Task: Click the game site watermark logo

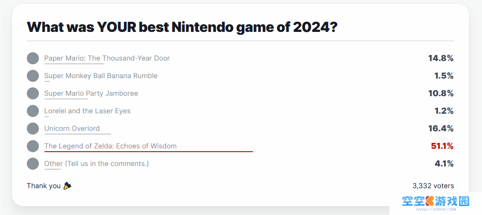Action: pos(436,203)
